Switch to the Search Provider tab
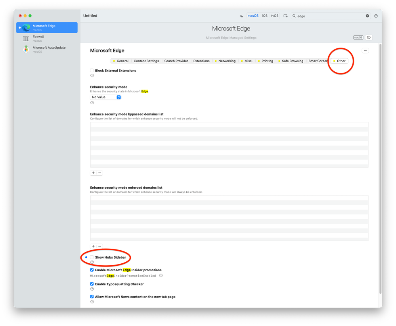This screenshot has width=396, height=326. [176, 61]
